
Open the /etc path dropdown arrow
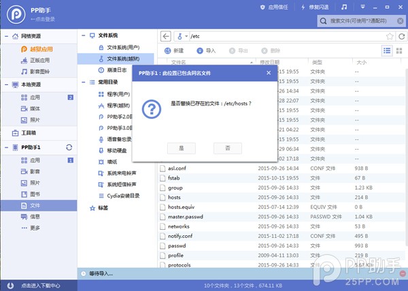coord(187,35)
